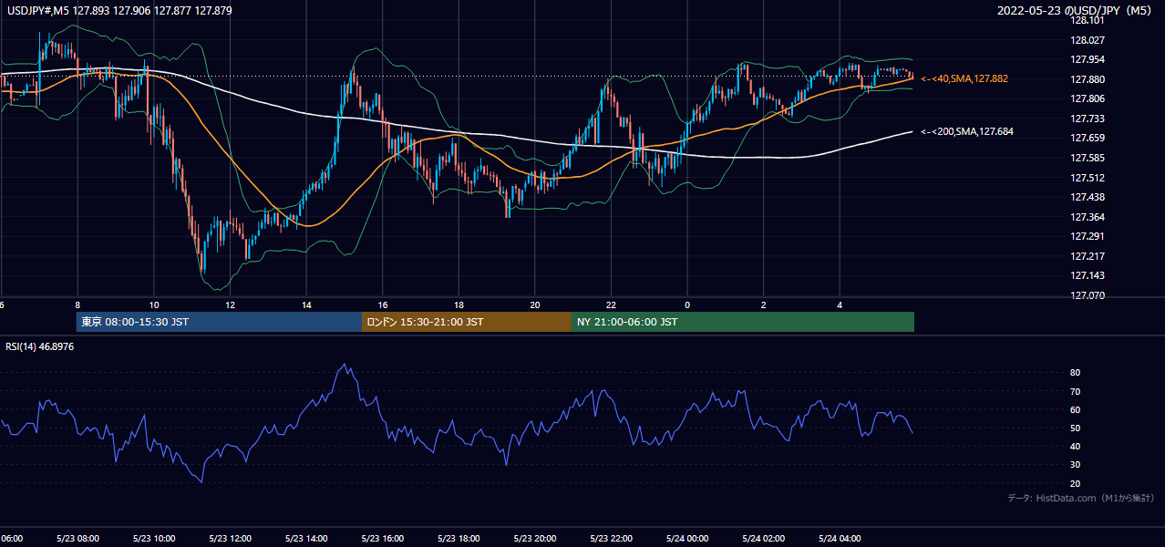Click the '5/23 16:00' date label

(x=383, y=539)
